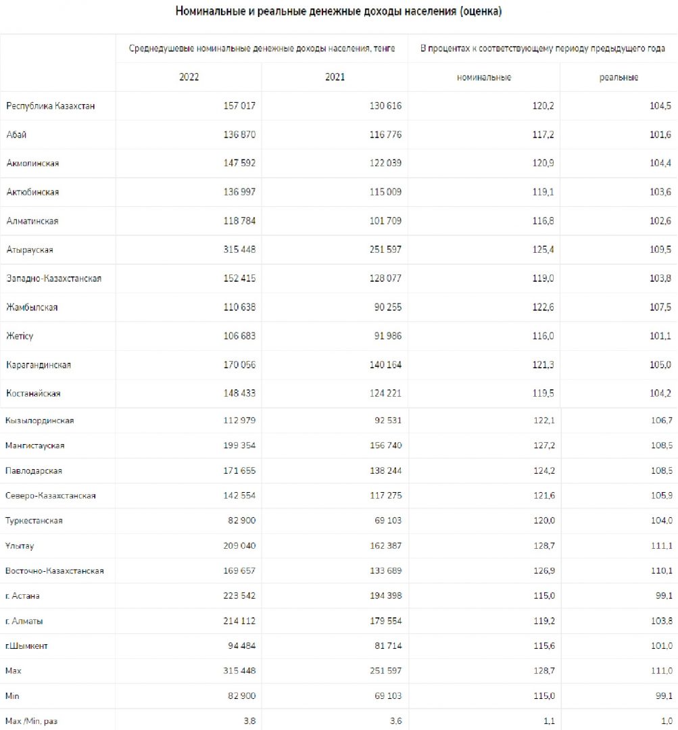Click the Жетісу real value 101,1

pyautogui.click(x=660, y=336)
